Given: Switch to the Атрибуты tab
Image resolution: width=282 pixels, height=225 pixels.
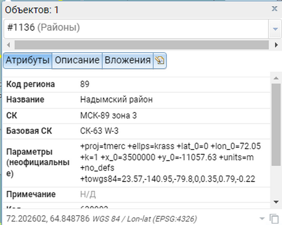Looking at the screenshot, I should [27, 60].
